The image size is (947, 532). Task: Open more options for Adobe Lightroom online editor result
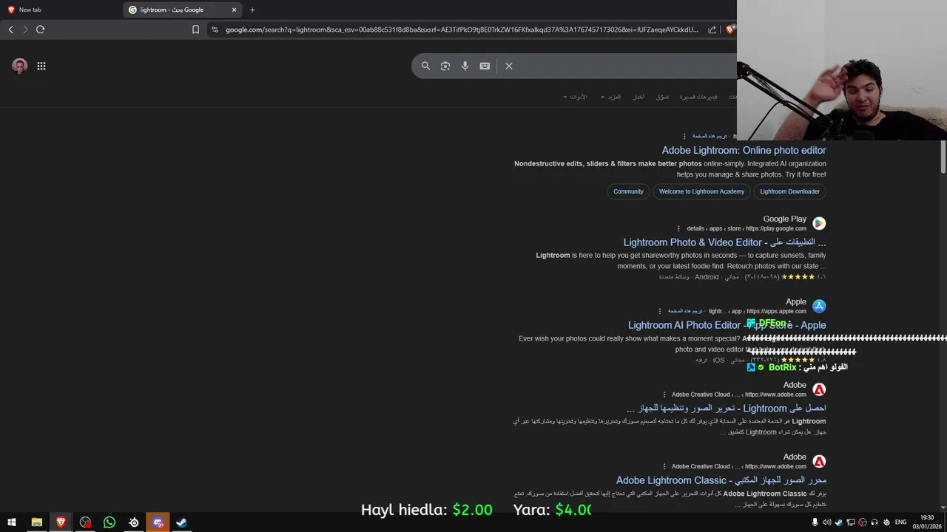pyautogui.click(x=684, y=136)
